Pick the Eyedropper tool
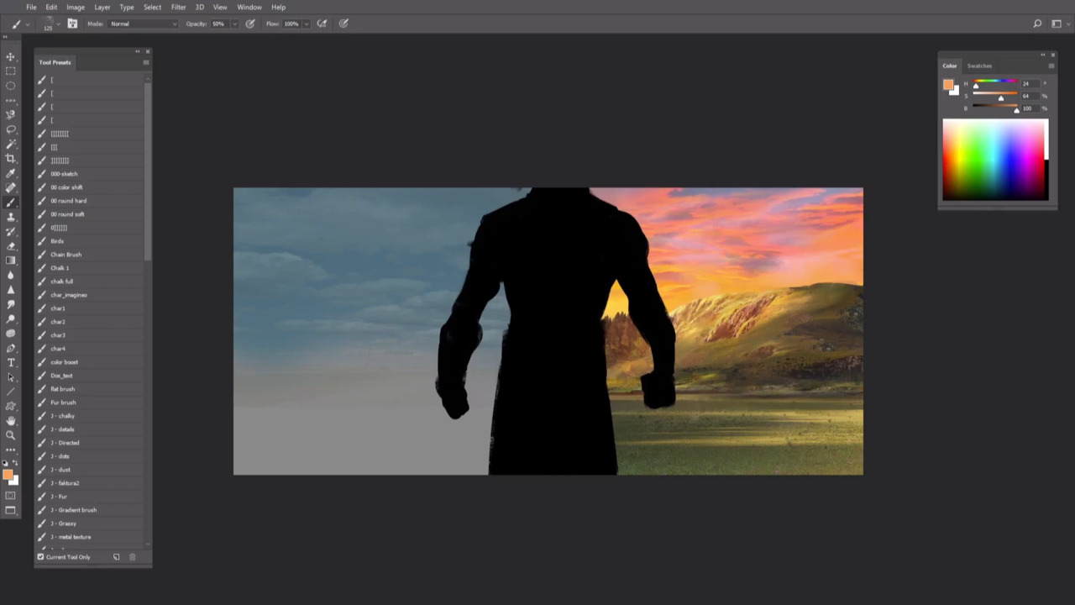The width and height of the screenshot is (1075, 605). tap(11, 173)
